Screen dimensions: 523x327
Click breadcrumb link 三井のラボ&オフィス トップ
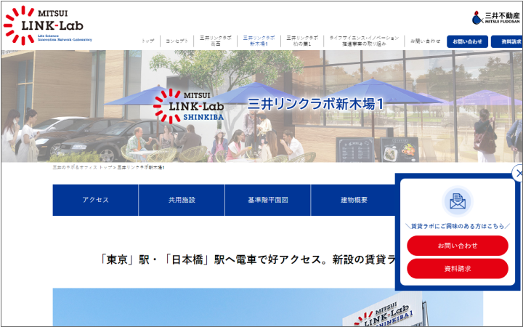point(82,168)
